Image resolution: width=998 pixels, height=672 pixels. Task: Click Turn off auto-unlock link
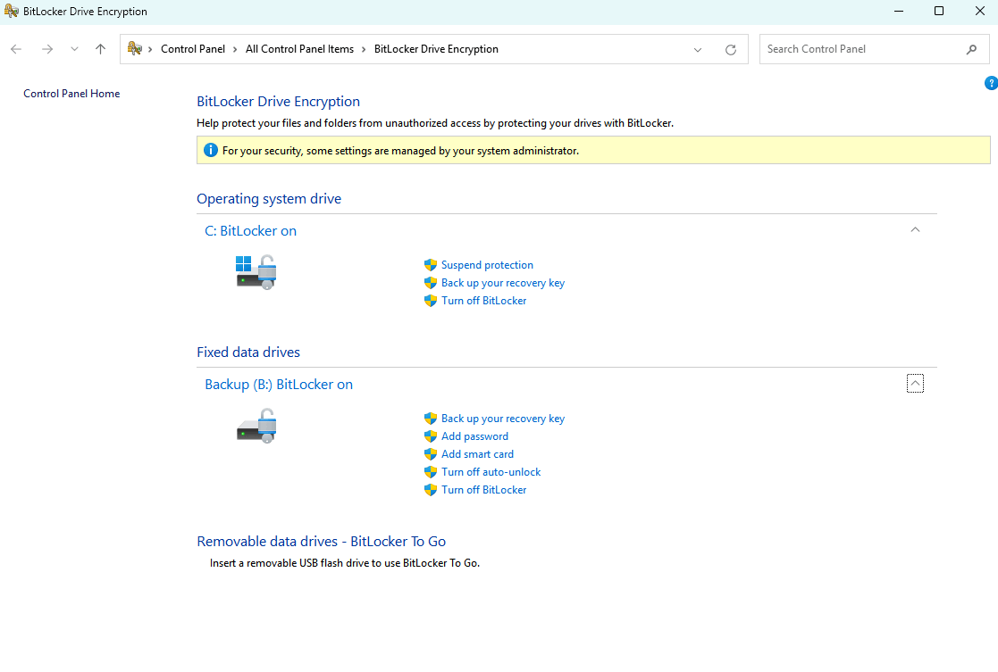click(x=491, y=472)
